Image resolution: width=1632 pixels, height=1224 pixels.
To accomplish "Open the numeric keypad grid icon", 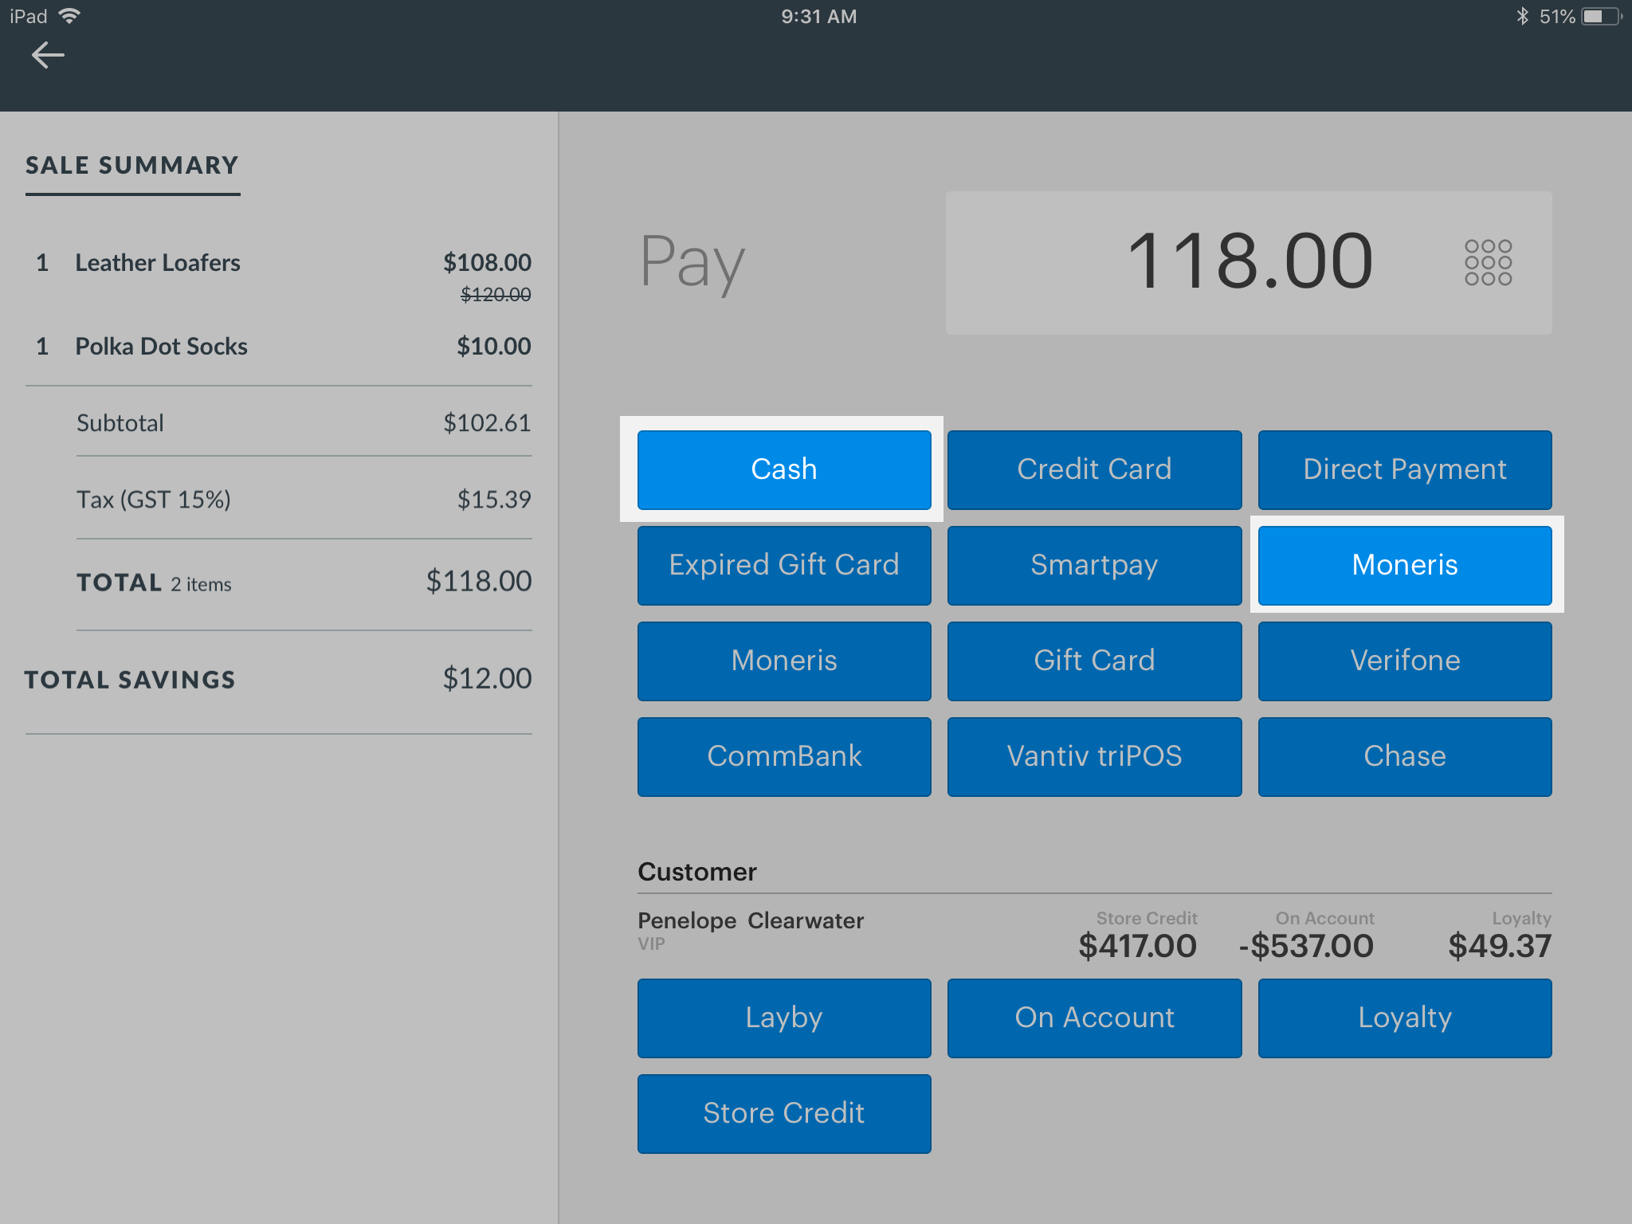I will pyautogui.click(x=1487, y=262).
